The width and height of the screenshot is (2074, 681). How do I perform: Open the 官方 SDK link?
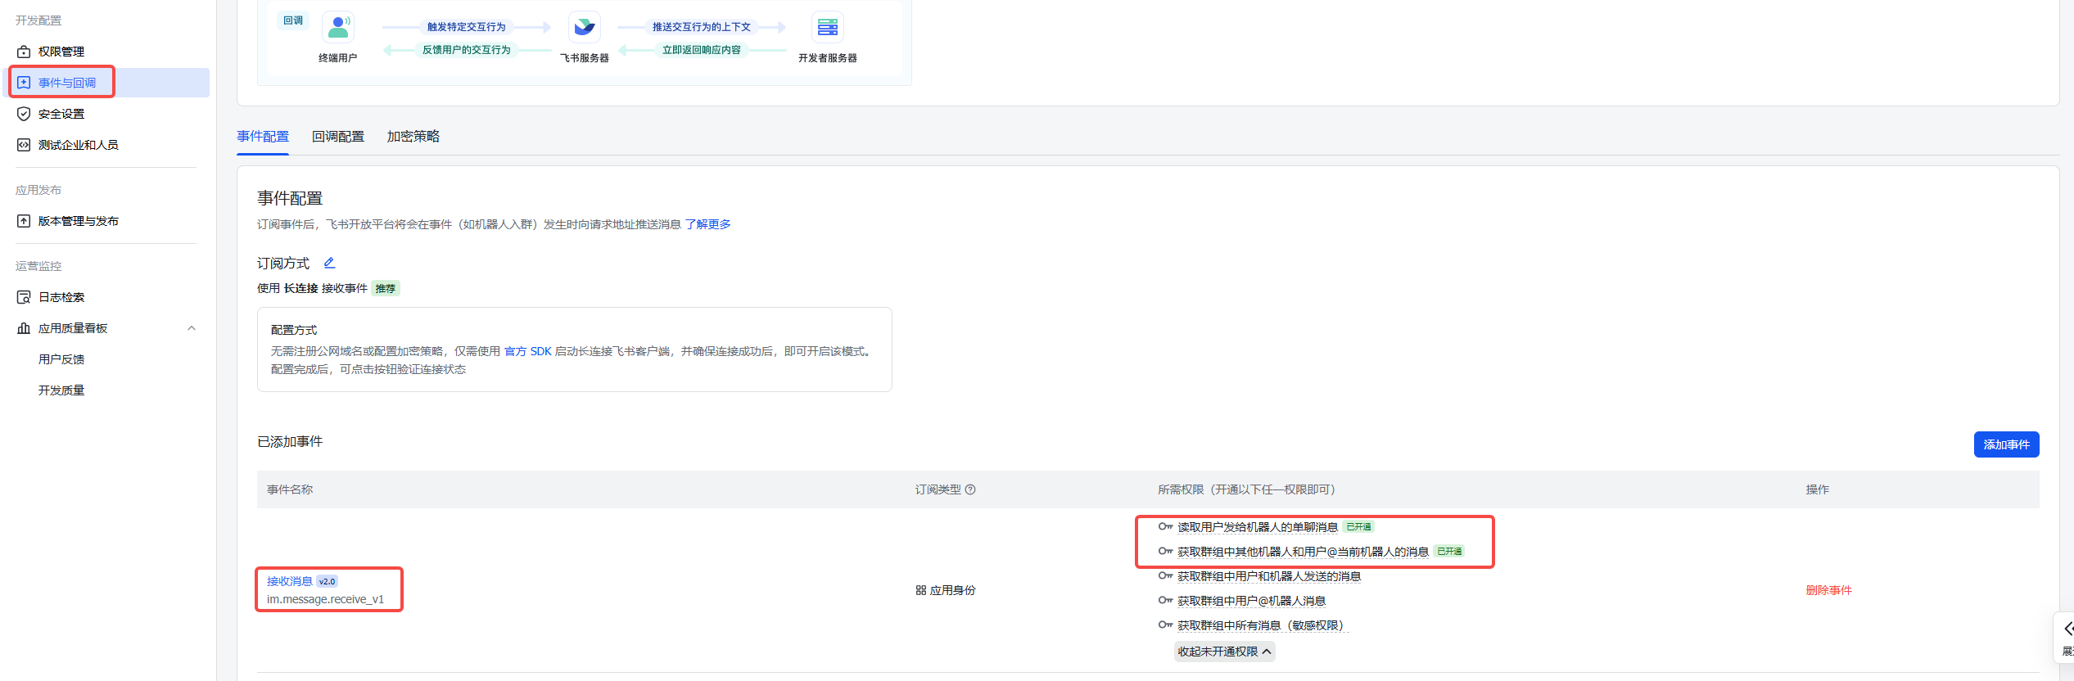528,351
